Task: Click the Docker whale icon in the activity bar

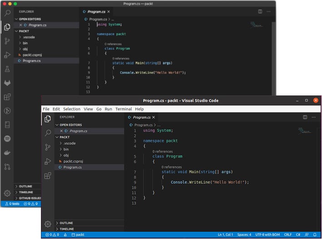Action: (7, 153)
